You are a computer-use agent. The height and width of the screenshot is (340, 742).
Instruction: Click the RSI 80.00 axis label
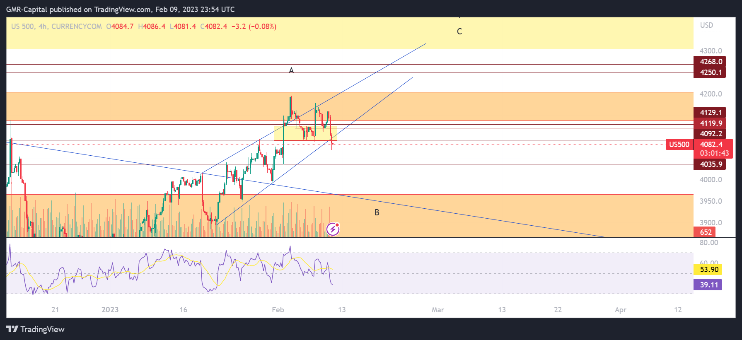[x=709, y=243]
